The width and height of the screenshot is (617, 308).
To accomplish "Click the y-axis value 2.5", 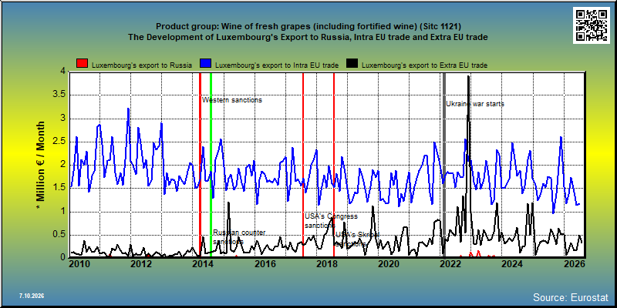I will pyautogui.click(x=59, y=142).
